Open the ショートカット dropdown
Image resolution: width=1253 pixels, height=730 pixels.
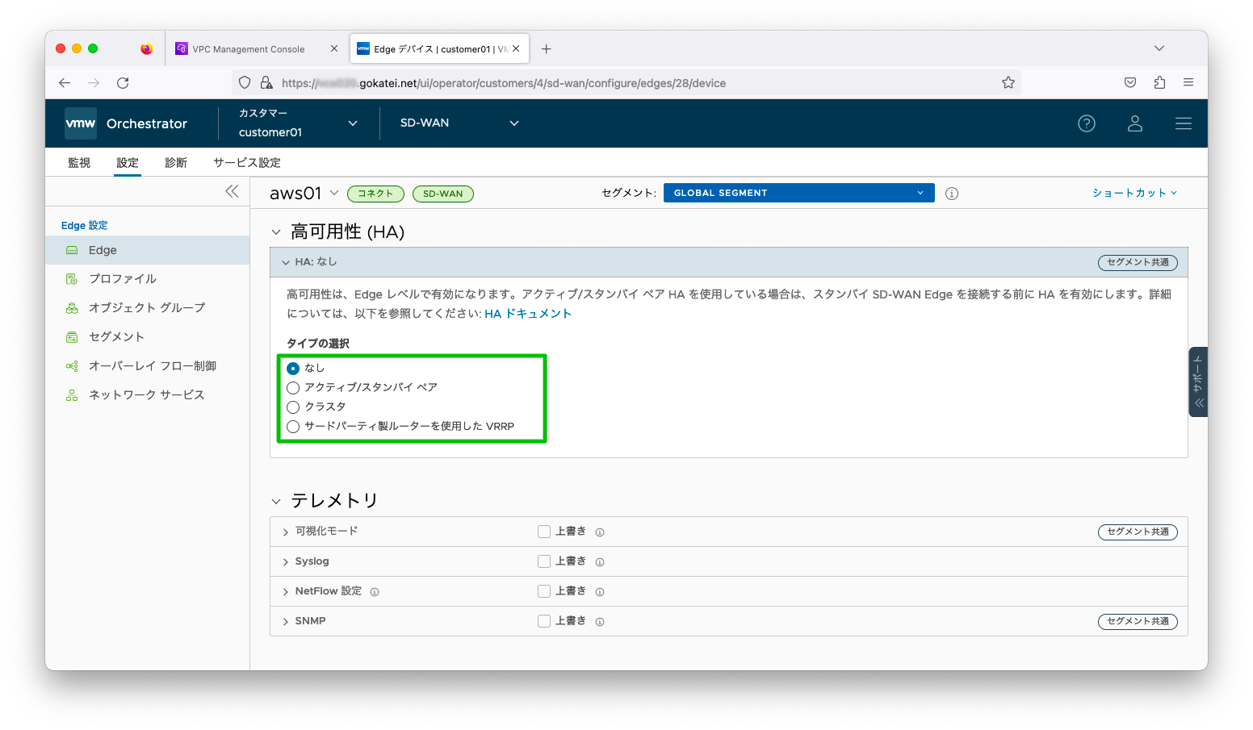pyautogui.click(x=1134, y=193)
